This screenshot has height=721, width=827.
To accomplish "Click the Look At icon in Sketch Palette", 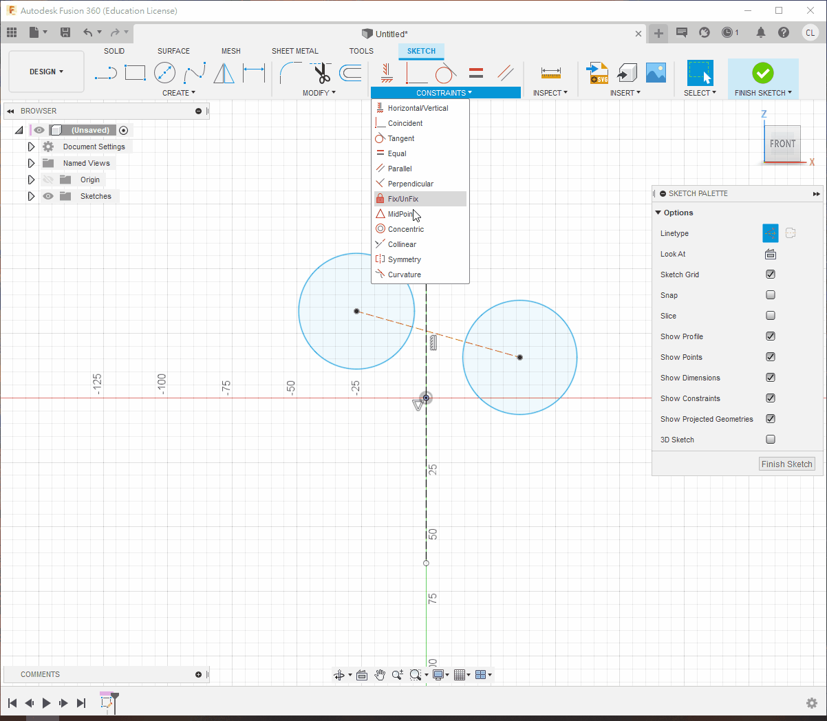I will point(771,254).
